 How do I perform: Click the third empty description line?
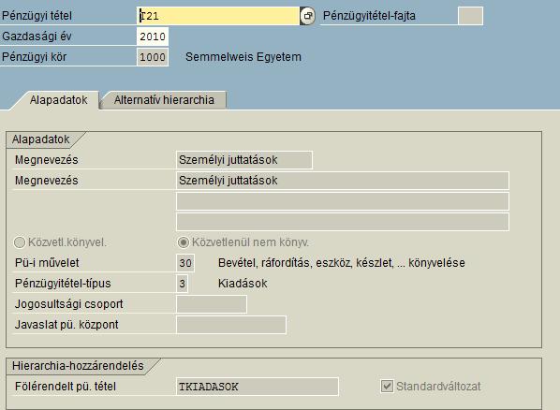(x=343, y=201)
